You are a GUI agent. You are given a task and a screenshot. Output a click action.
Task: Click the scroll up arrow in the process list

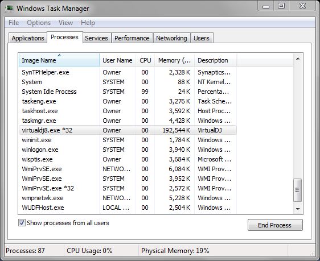[298, 59]
